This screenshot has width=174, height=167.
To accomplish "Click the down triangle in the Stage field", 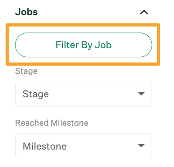I will pyautogui.click(x=141, y=94).
